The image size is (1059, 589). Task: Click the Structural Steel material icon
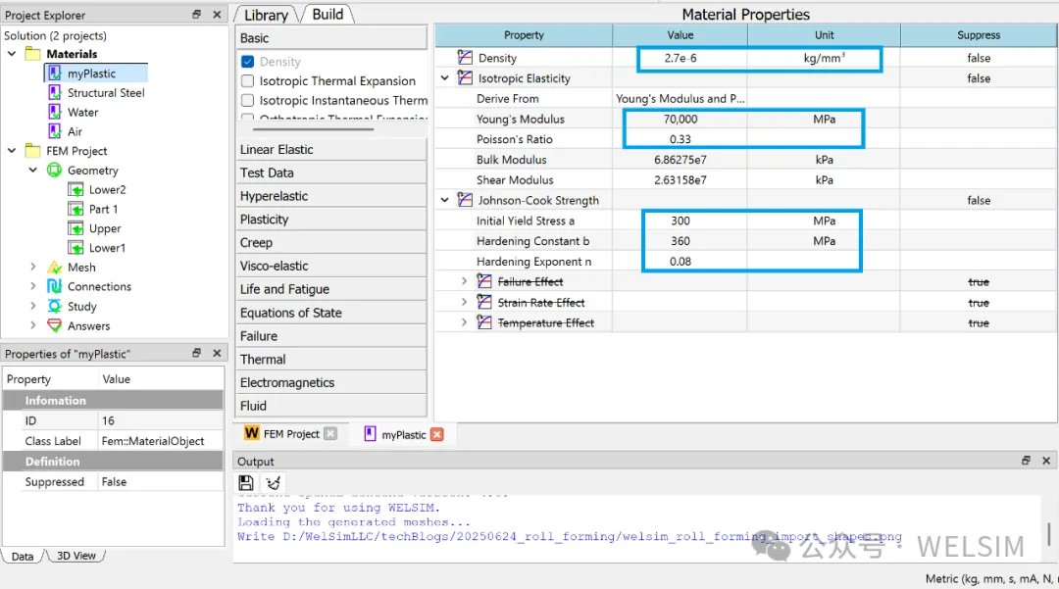point(55,92)
